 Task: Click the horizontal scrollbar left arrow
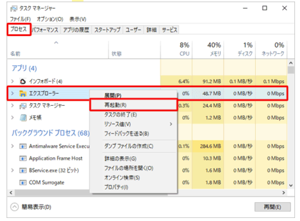click(x=11, y=193)
